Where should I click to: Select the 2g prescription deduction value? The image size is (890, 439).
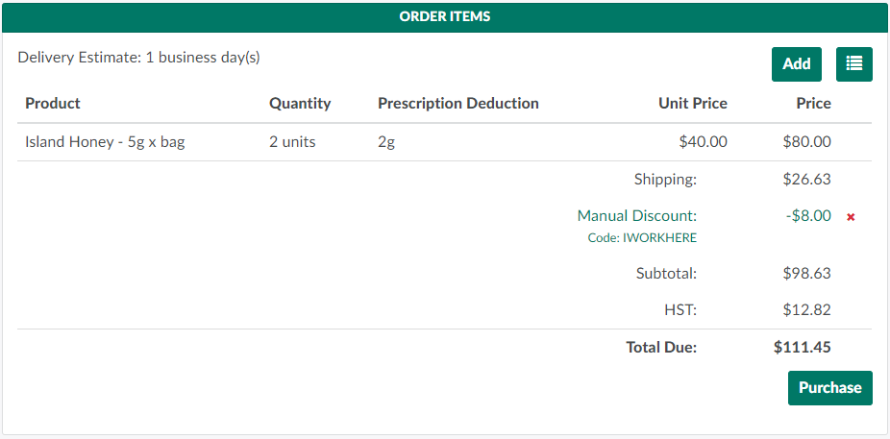386,142
